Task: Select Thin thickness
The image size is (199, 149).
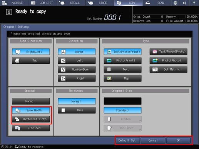Action: [x=77, y=110]
